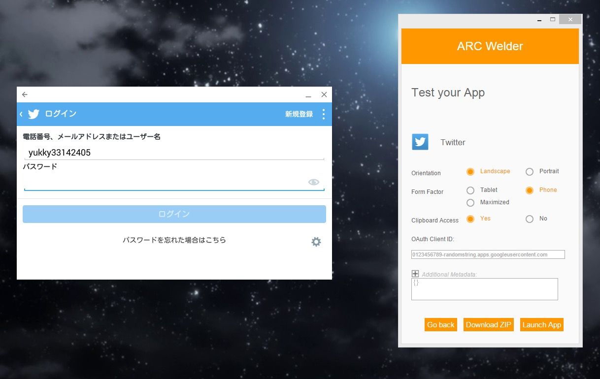Close the ARC Welder window
600x379 pixels.
(570, 20)
